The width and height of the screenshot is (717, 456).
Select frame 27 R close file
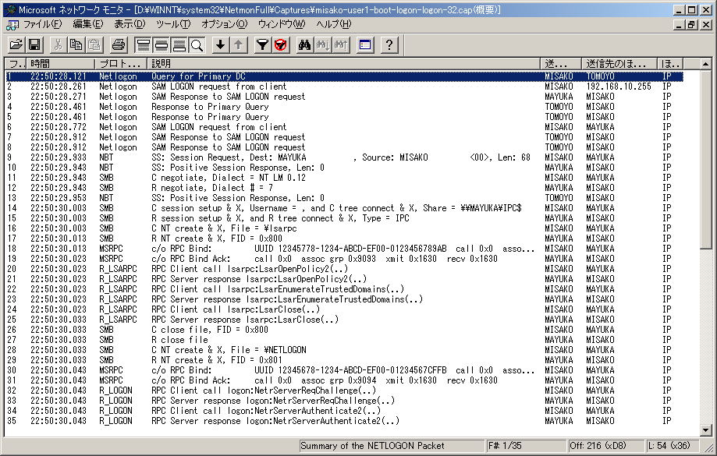click(344, 340)
